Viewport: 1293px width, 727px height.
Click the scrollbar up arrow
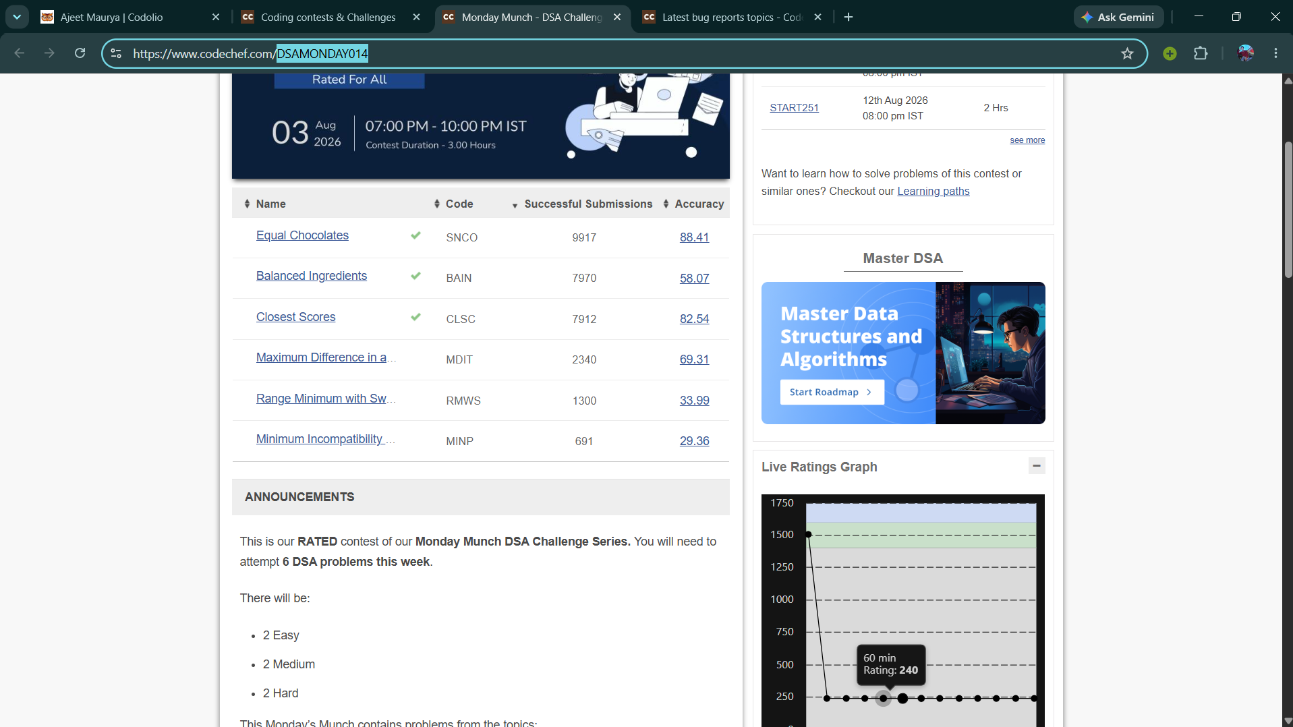(x=1288, y=80)
